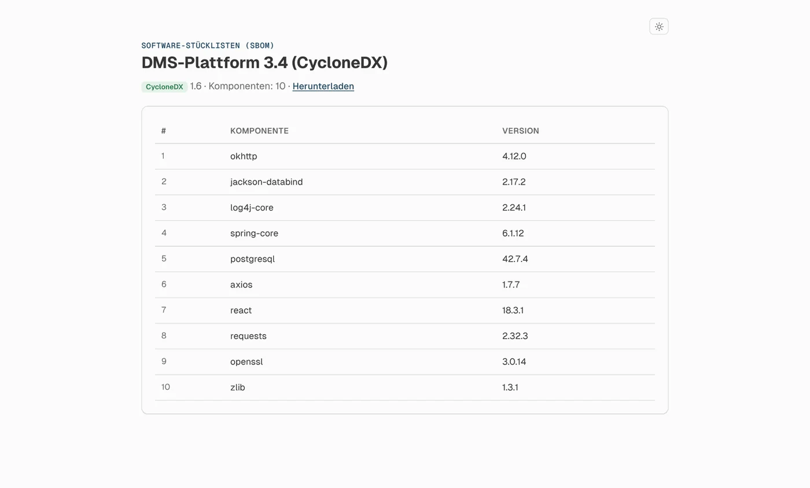Image resolution: width=810 pixels, height=488 pixels.
Task: Select the postgresql component cell
Action: coord(252,258)
